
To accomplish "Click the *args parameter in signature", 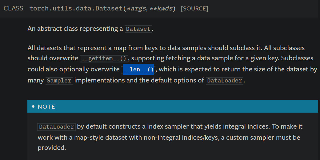I will pyautogui.click(x=135, y=8).
